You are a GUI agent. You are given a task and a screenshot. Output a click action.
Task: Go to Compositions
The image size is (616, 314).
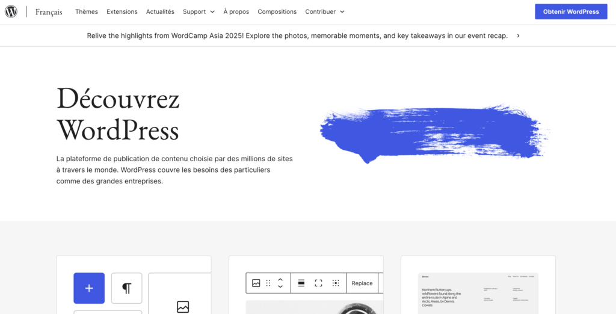coord(277,12)
